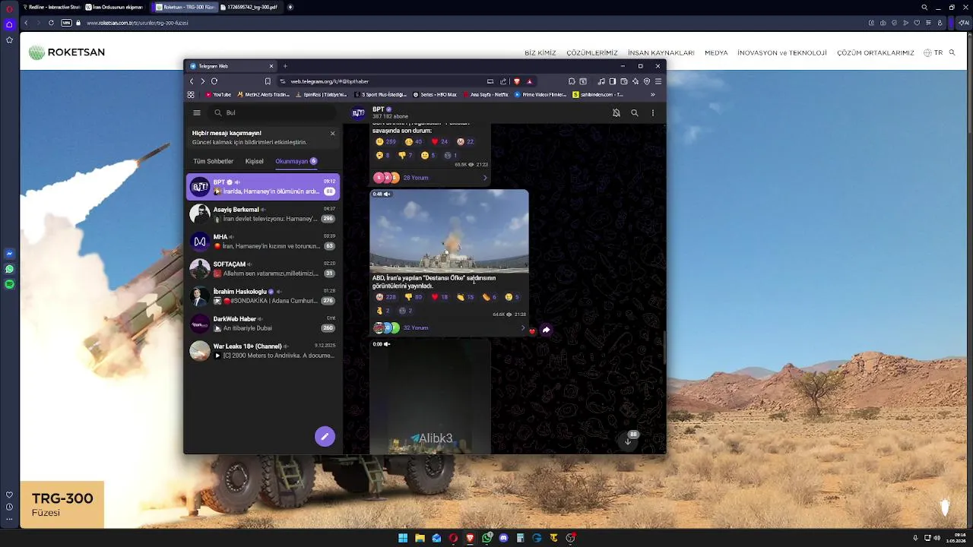Open the ÇÖZÜMLERİMİZ menu on Roketsan
Image resolution: width=973 pixels, height=547 pixels.
[x=592, y=53]
